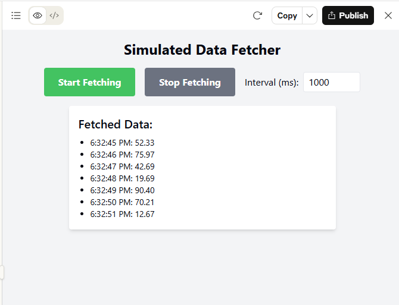Image resolution: width=399 pixels, height=305 pixels.
Task: Reload the artifact preview
Action: [x=257, y=15]
